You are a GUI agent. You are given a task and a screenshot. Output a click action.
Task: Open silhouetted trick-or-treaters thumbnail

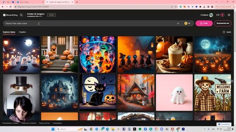[136, 55]
